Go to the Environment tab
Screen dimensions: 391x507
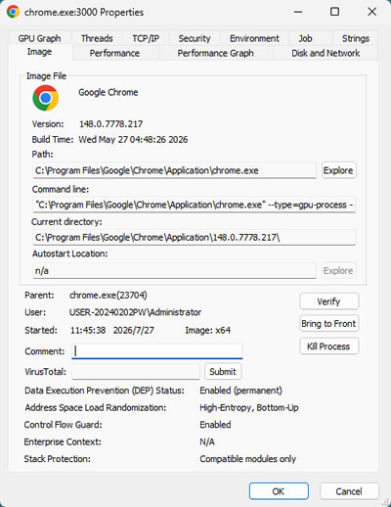pyautogui.click(x=254, y=38)
